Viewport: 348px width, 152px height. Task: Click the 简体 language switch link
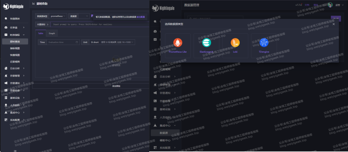316,5
